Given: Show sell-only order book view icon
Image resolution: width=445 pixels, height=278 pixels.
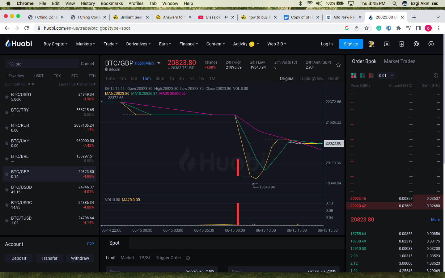Looking at the screenshot, I should coord(371,75).
